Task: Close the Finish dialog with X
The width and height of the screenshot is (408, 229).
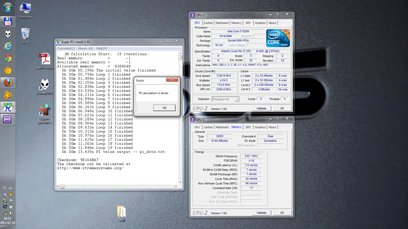Action: point(172,80)
